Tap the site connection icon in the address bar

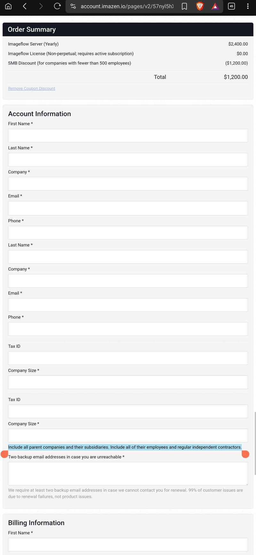(73, 6)
